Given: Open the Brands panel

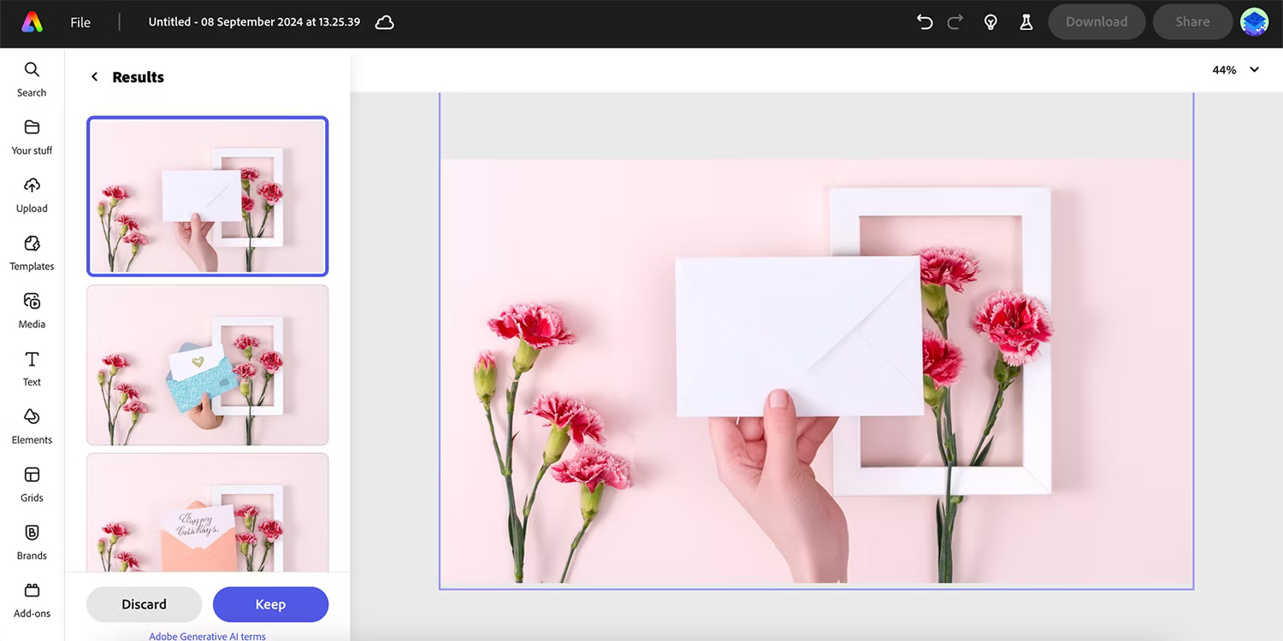Looking at the screenshot, I should [x=32, y=541].
